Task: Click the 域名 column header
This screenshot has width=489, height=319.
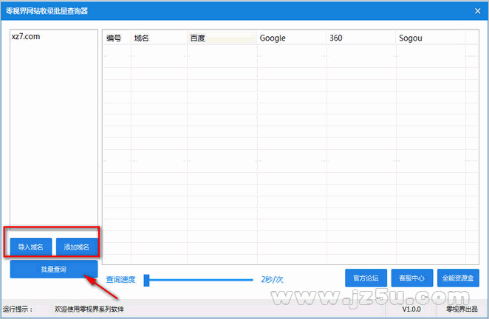Action: point(159,38)
